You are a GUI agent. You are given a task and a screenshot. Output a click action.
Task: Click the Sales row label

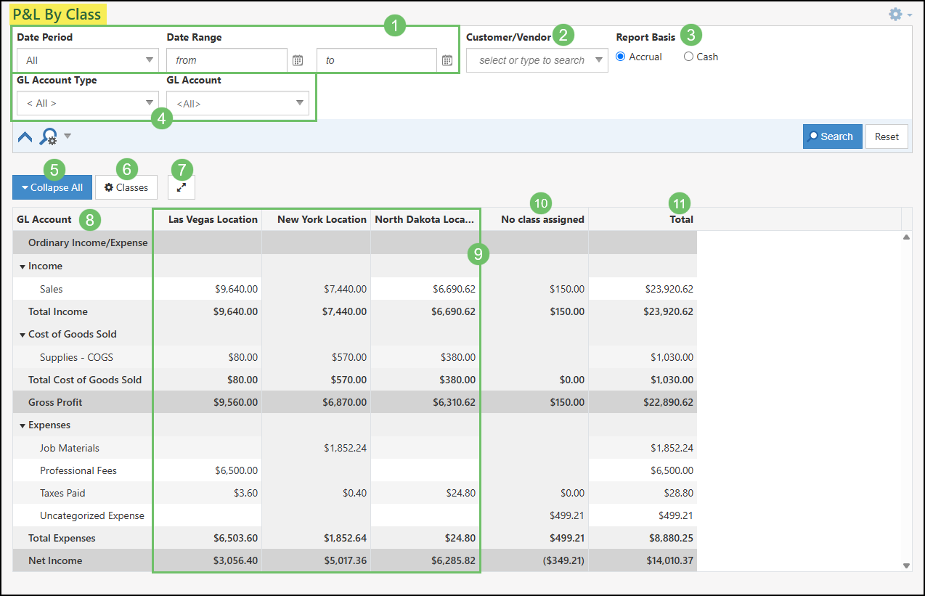click(x=52, y=289)
